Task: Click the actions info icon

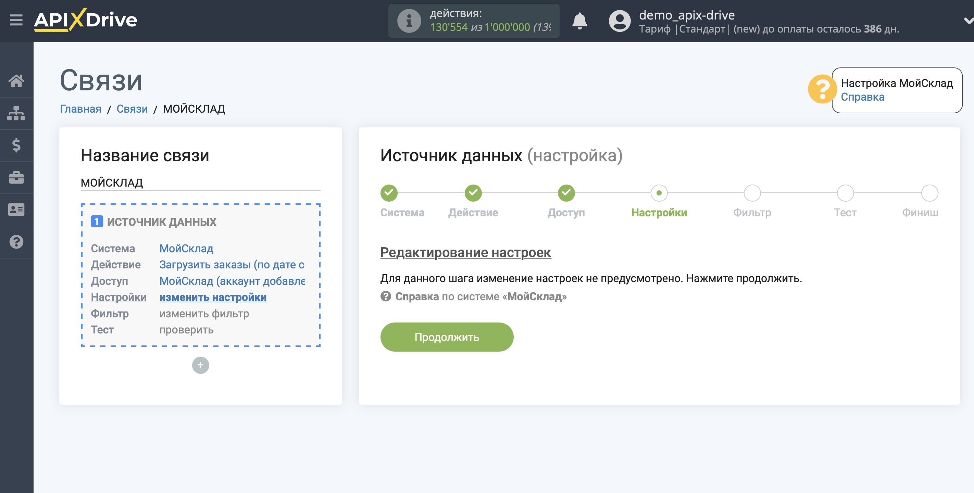Action: coord(409,21)
